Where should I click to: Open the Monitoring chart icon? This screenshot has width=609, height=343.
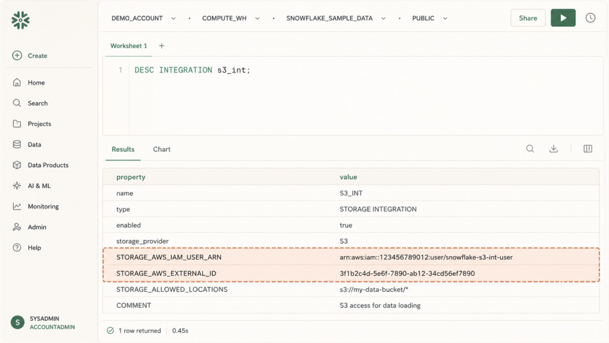click(x=17, y=206)
